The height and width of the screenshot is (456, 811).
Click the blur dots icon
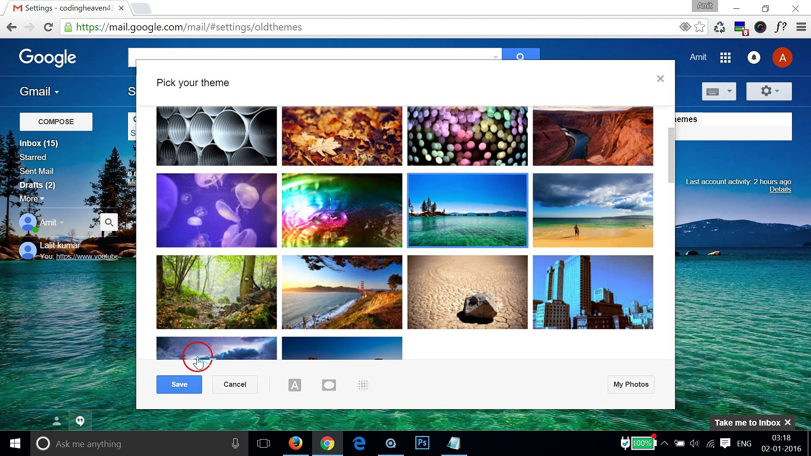pos(363,385)
